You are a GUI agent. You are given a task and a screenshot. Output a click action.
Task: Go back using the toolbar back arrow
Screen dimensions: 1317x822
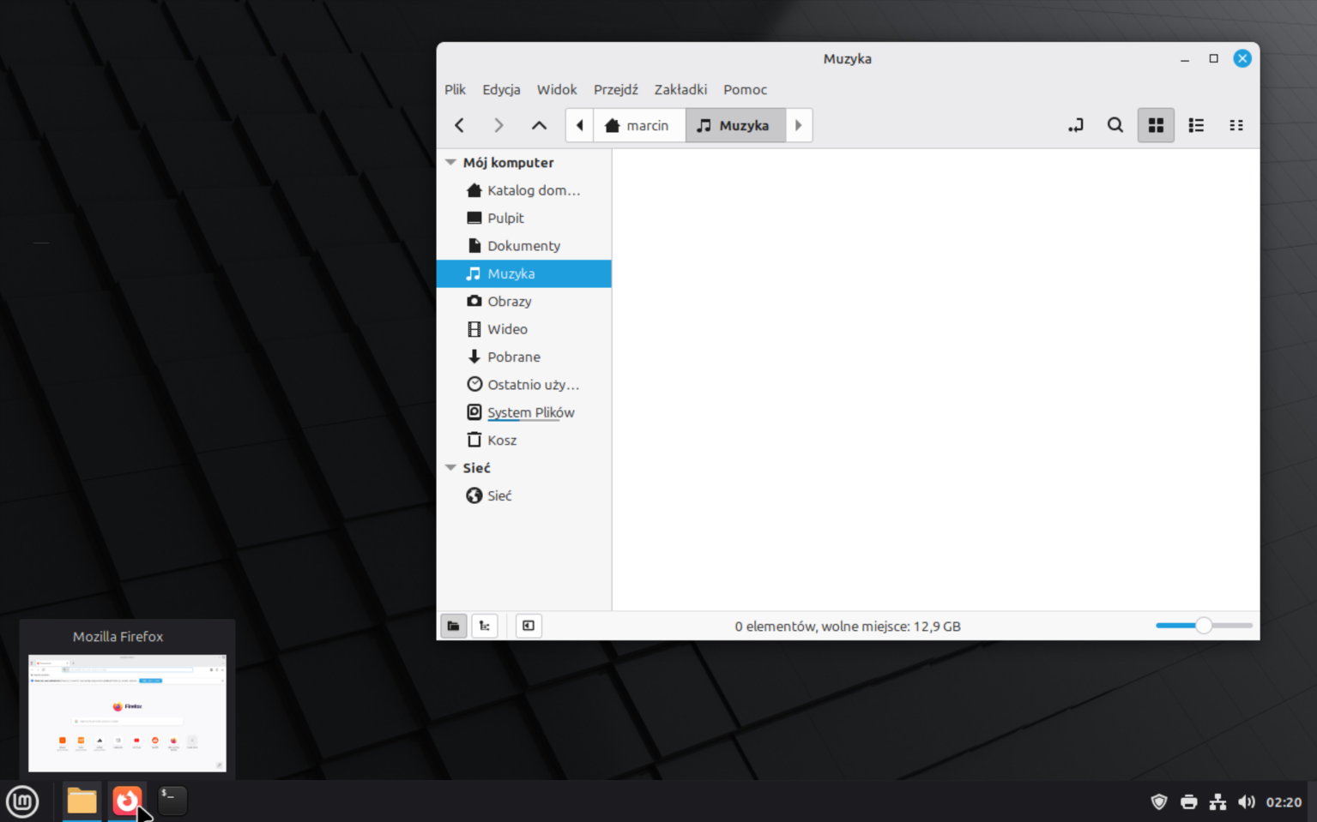[x=459, y=125]
